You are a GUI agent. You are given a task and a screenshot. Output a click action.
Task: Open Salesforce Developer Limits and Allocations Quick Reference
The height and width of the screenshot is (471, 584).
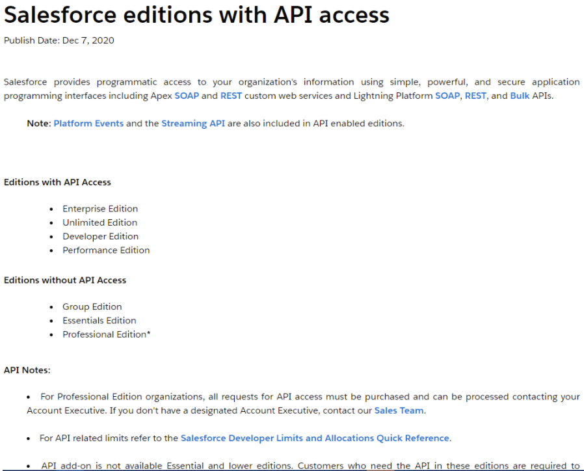(x=315, y=438)
